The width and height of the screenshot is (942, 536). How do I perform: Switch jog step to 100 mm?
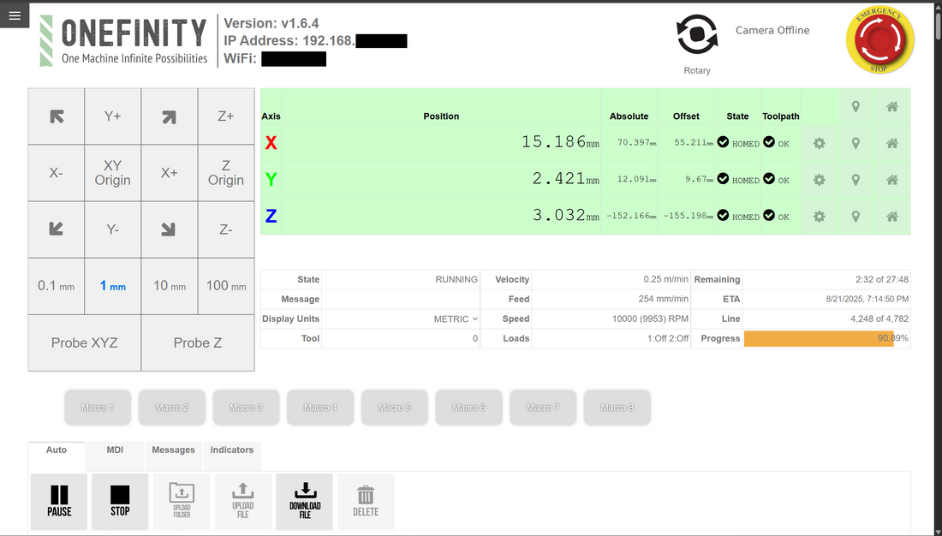tap(225, 286)
